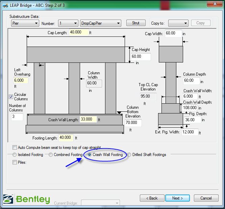225x209 pixels.
Task: Click the Crash Wall Depth label
Action: pyautogui.click(x=198, y=102)
